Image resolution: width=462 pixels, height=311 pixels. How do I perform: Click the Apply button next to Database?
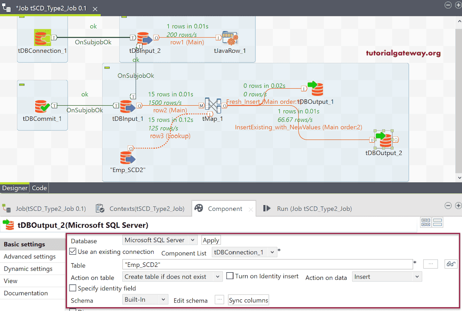211,240
